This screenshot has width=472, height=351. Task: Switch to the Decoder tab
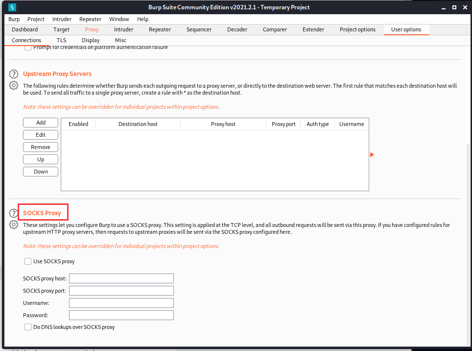pos(237,29)
